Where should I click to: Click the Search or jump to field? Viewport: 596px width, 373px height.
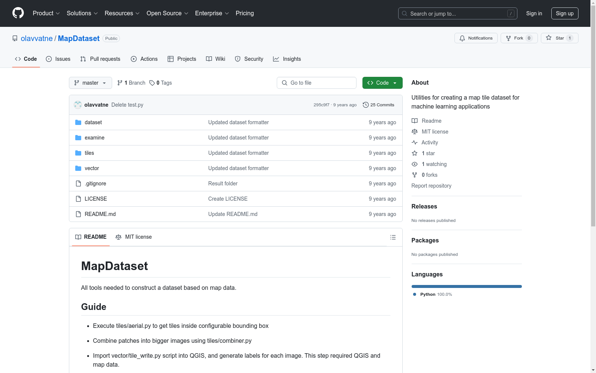pyautogui.click(x=458, y=13)
